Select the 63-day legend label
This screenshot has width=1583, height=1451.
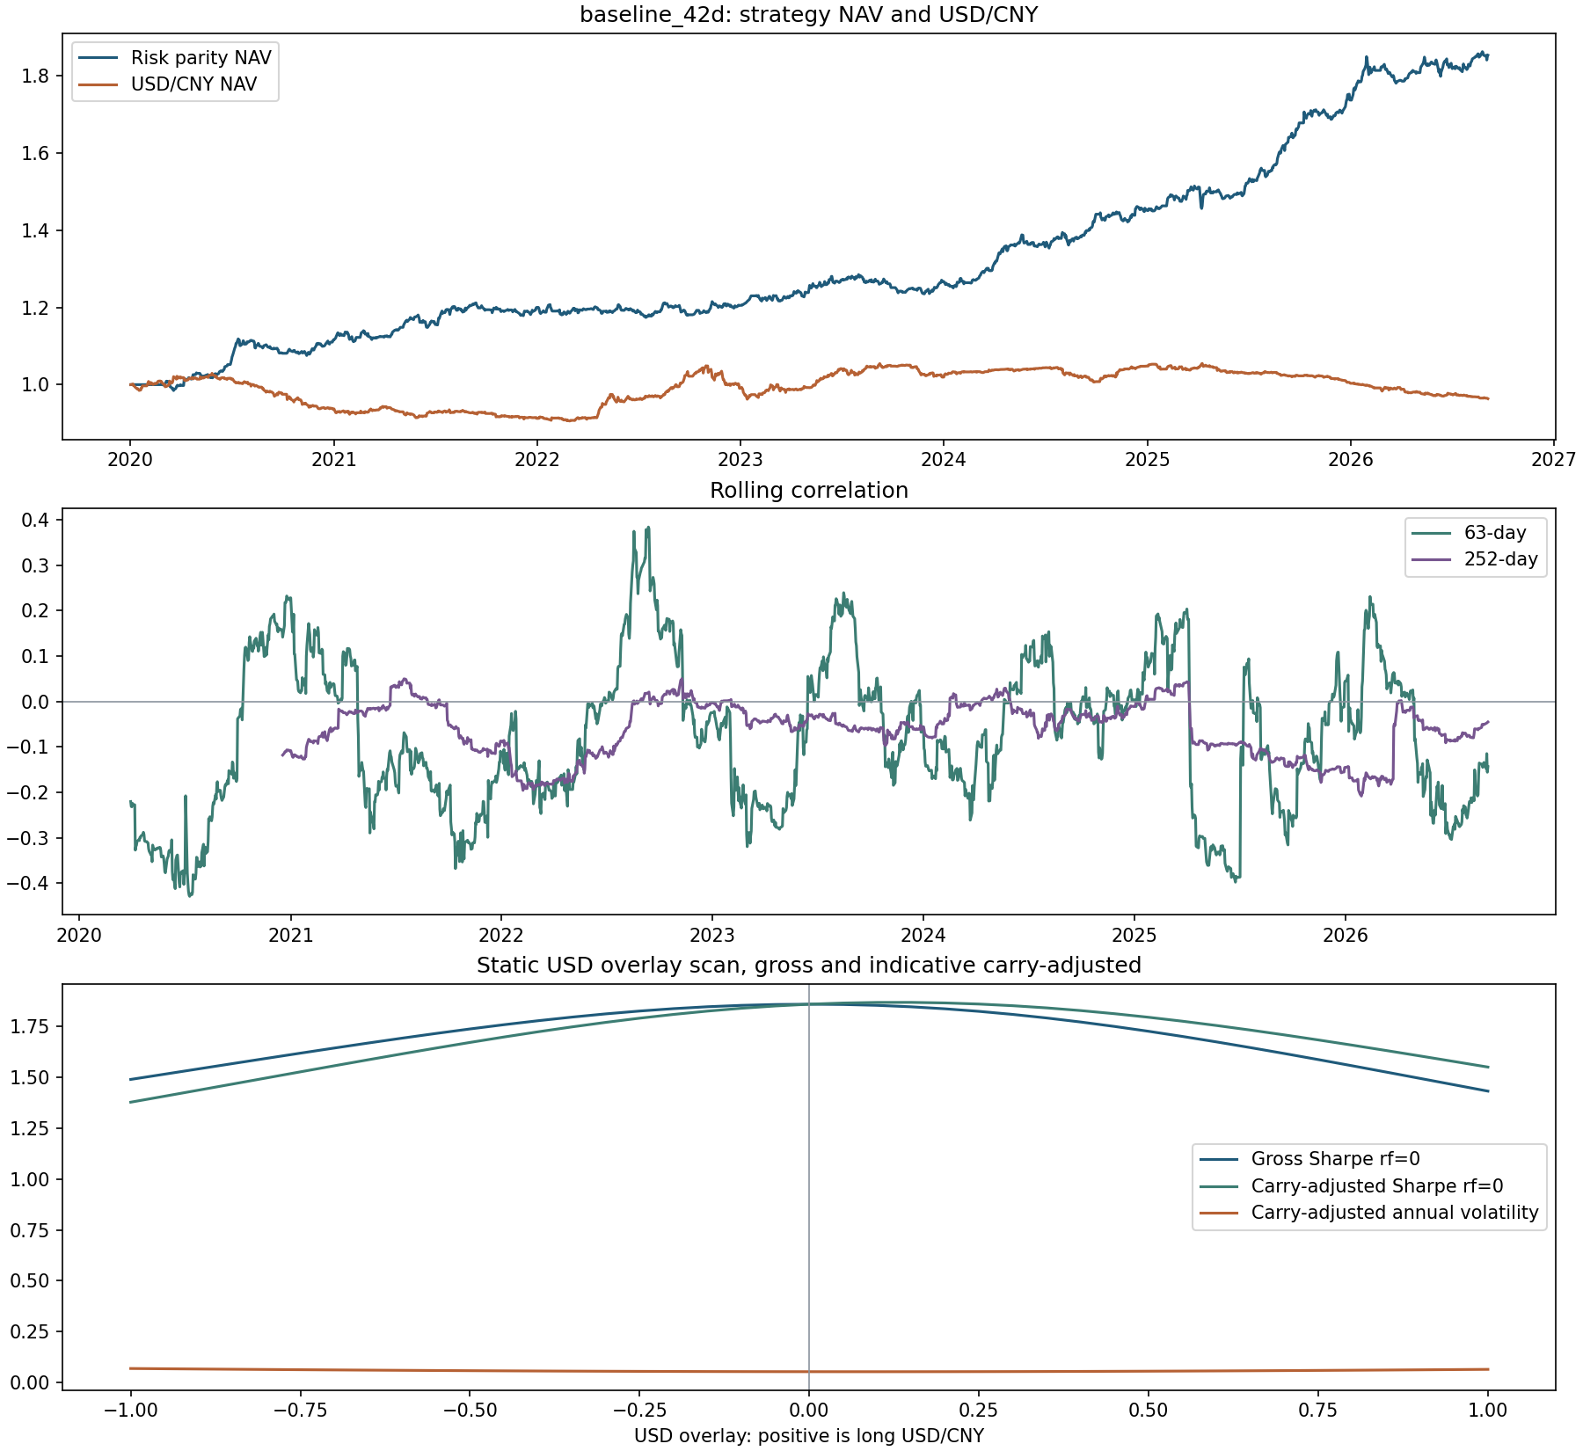pyautogui.click(x=1495, y=533)
